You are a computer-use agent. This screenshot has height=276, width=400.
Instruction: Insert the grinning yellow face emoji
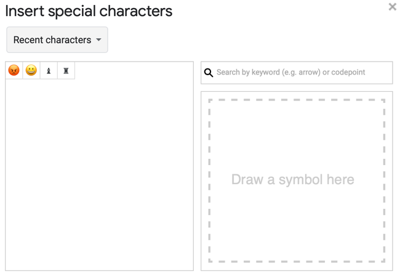pyautogui.click(x=31, y=71)
